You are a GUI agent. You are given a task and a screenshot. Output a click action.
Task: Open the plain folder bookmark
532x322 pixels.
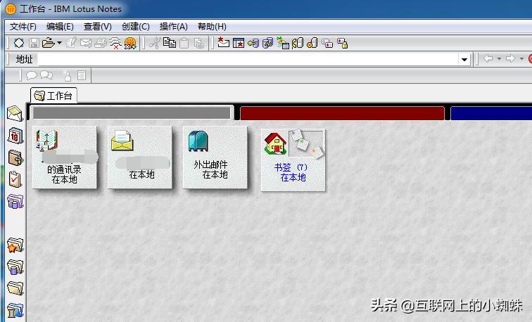pos(15,288)
